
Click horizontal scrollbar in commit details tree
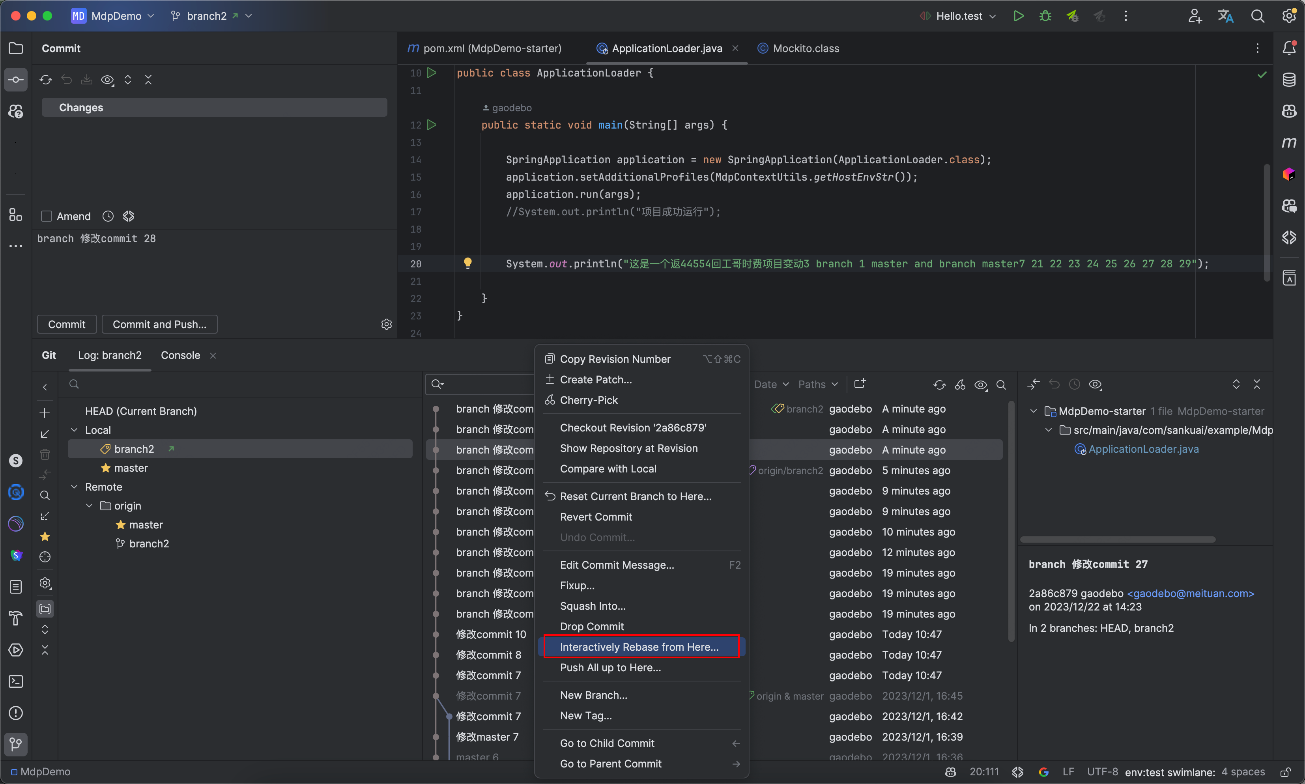(x=1118, y=539)
